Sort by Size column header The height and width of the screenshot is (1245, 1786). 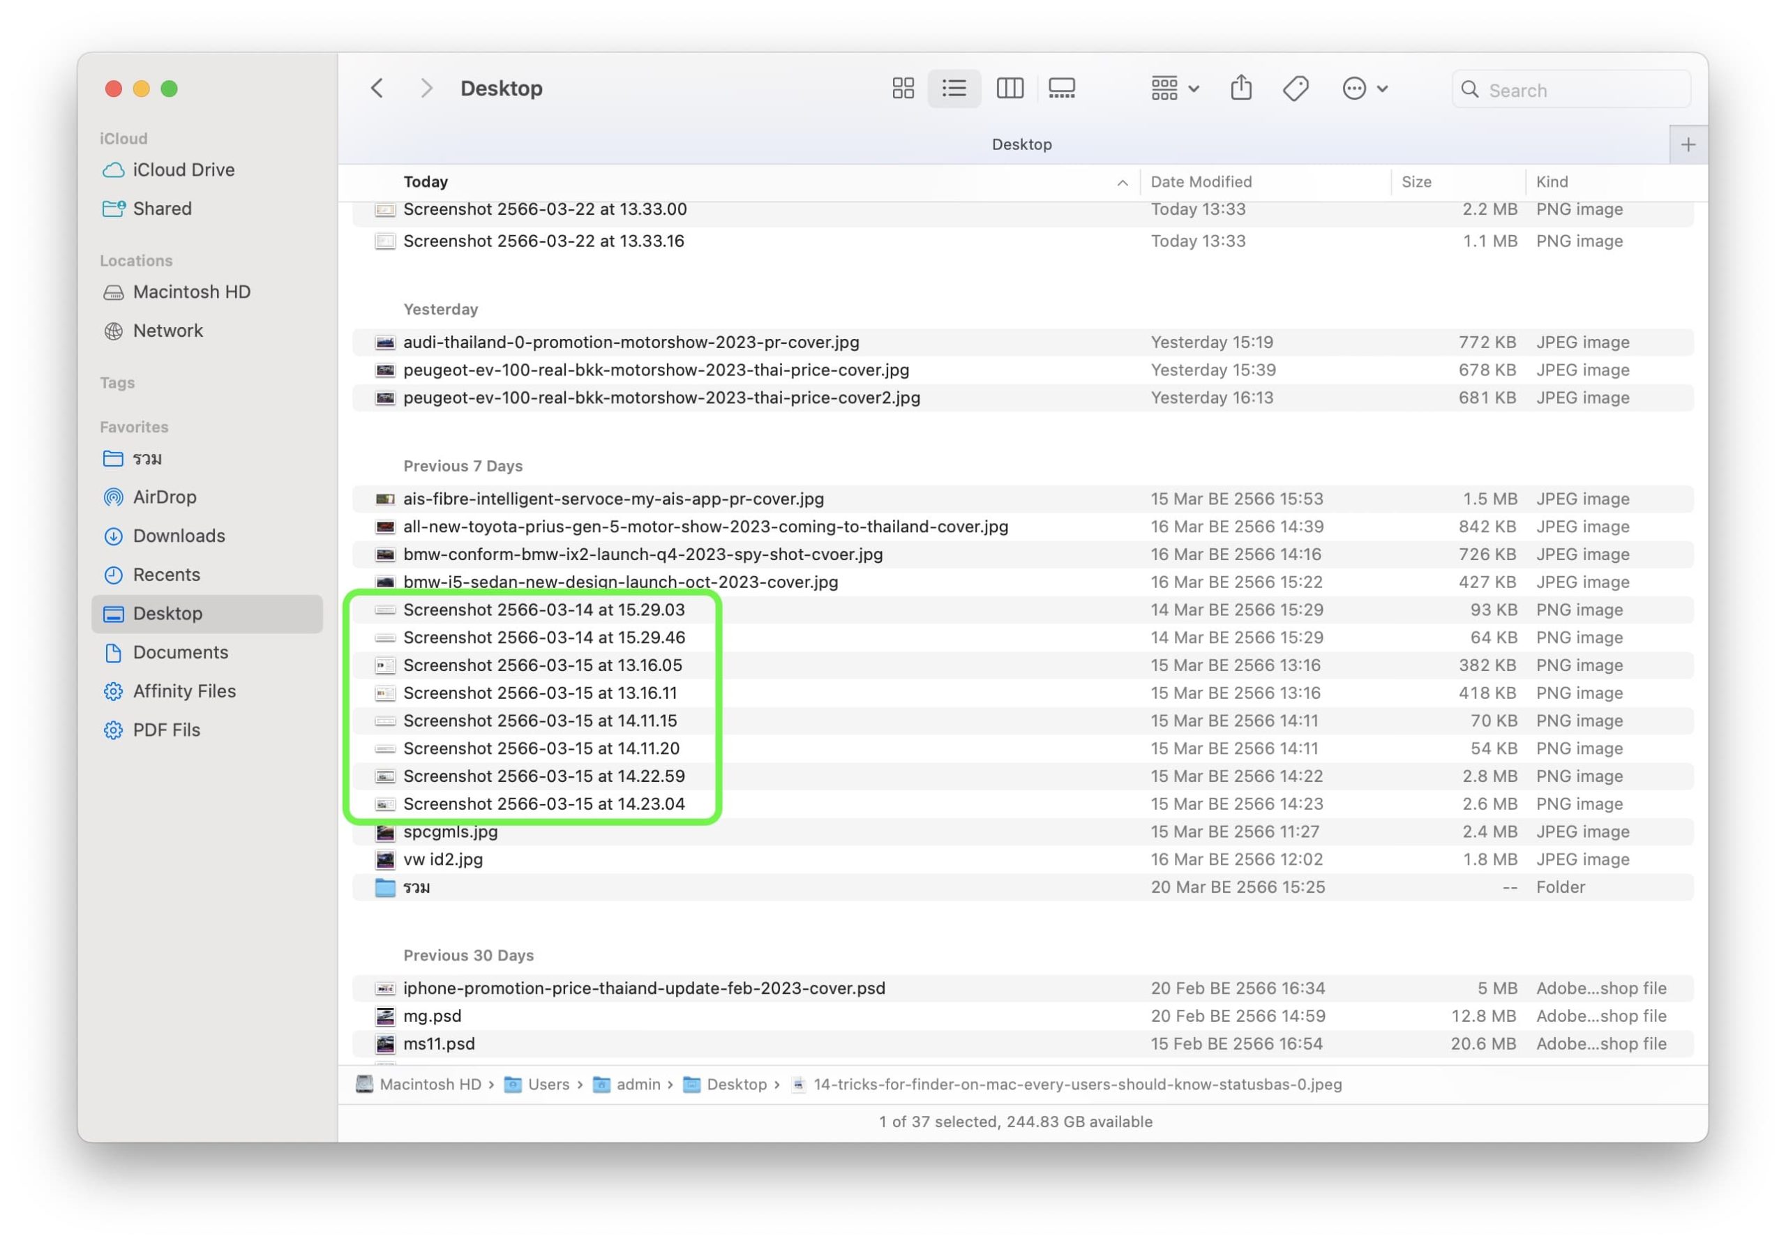1416,182
